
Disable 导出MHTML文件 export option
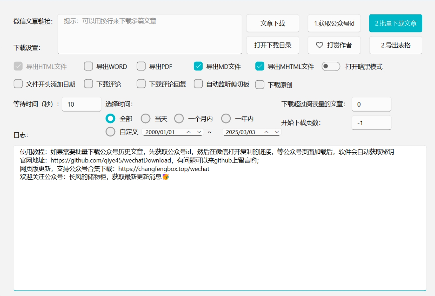coord(260,66)
